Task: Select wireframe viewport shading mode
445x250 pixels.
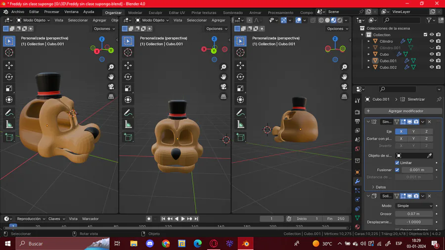Action: tap(321, 20)
